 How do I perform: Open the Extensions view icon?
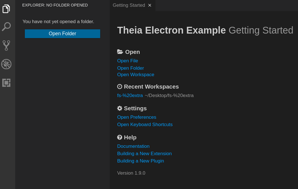click(6, 83)
